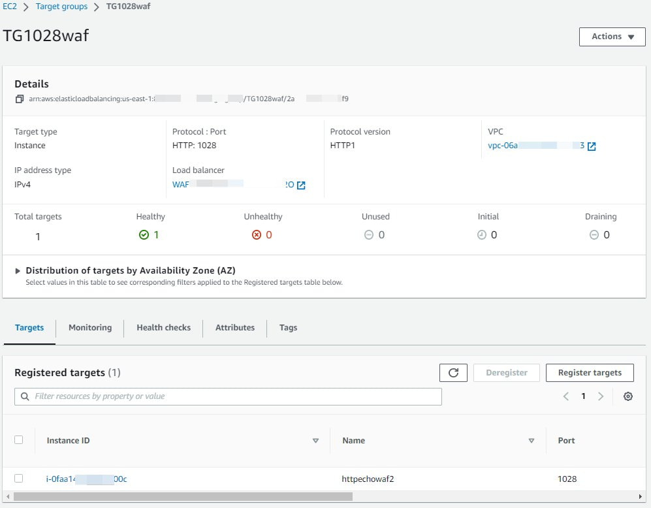This screenshot has height=508, width=651.
Task: Sort by Name column arrow
Action: pyautogui.click(x=531, y=441)
